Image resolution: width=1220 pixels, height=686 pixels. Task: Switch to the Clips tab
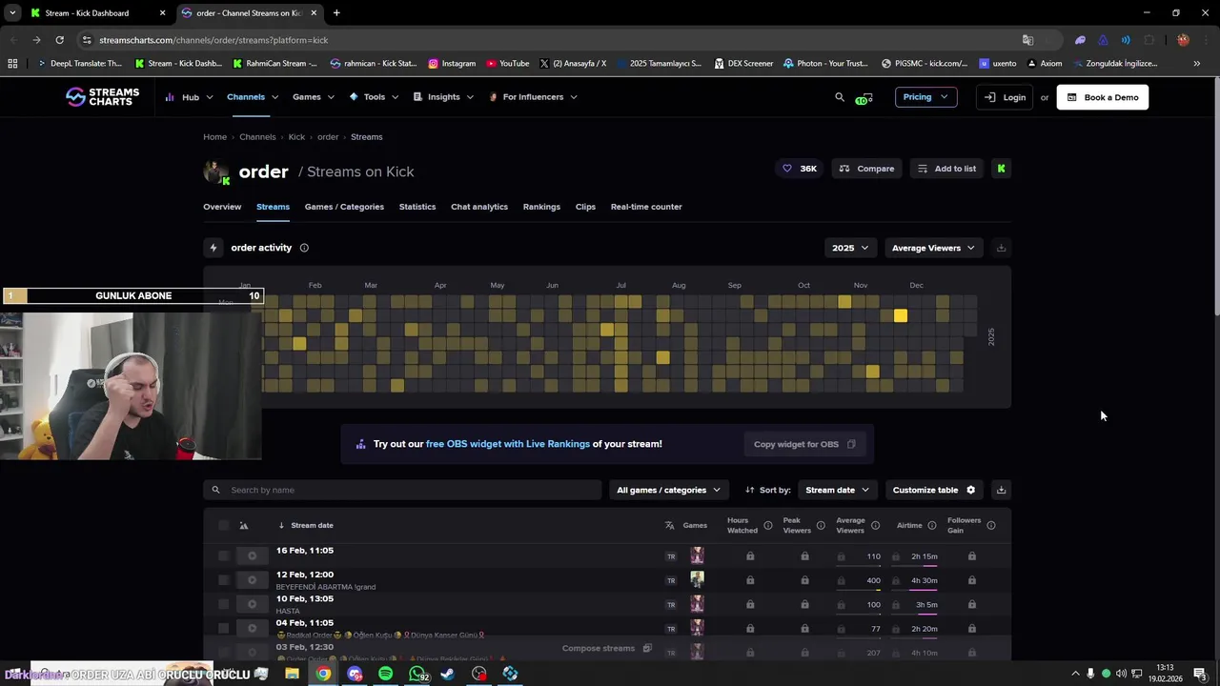tap(585, 207)
